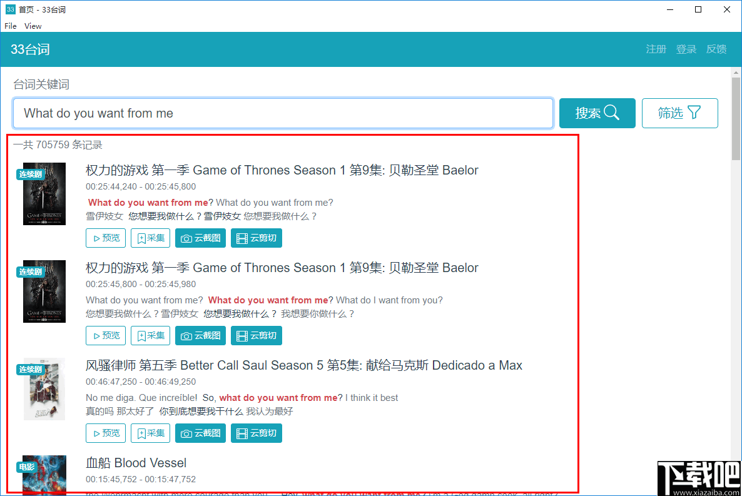Click 采集 collect for Better Call Saul result
742x496 pixels.
click(x=150, y=433)
